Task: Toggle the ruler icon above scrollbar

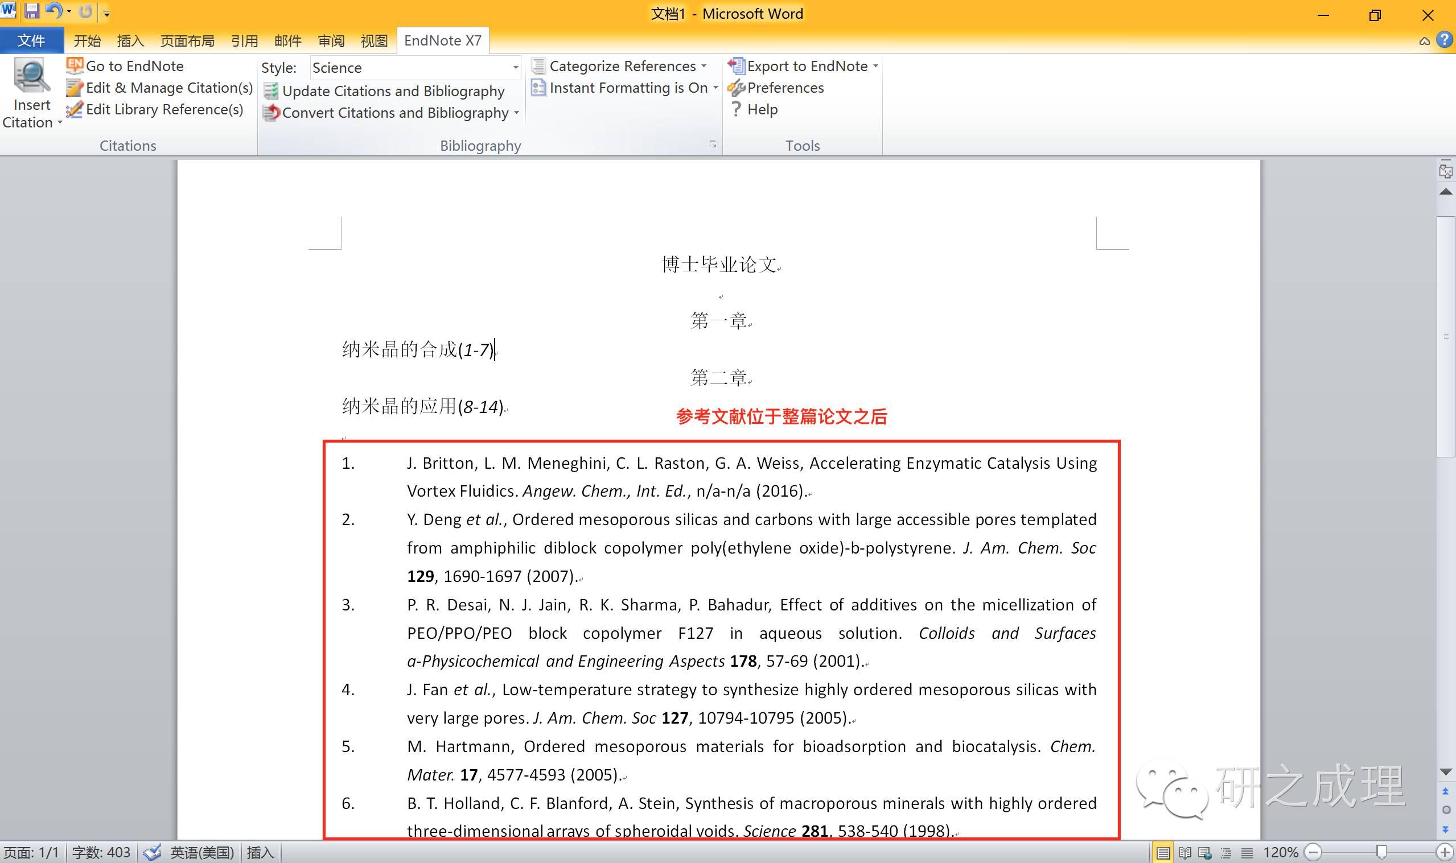Action: (1446, 171)
